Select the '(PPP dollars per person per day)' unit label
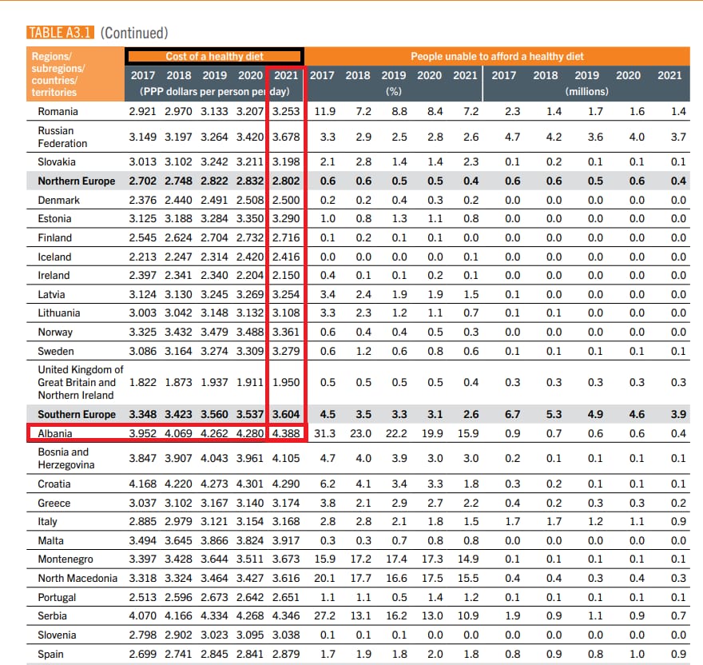Screen dimensions: 703x665 (214, 91)
